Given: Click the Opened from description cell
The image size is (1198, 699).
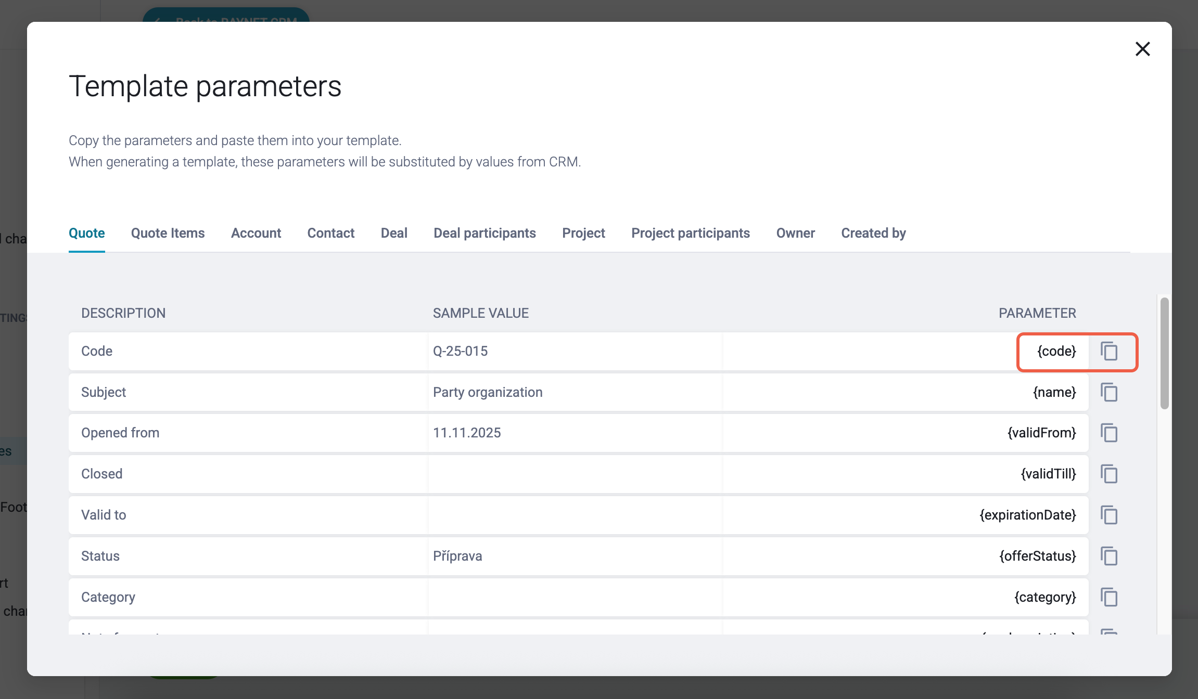Looking at the screenshot, I should point(248,433).
